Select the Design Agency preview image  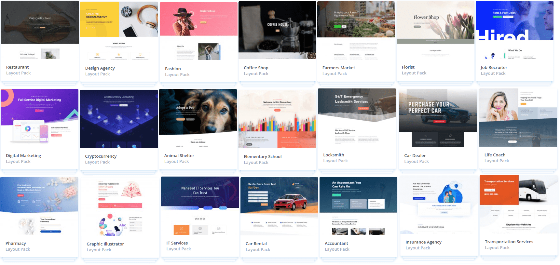click(119, 31)
